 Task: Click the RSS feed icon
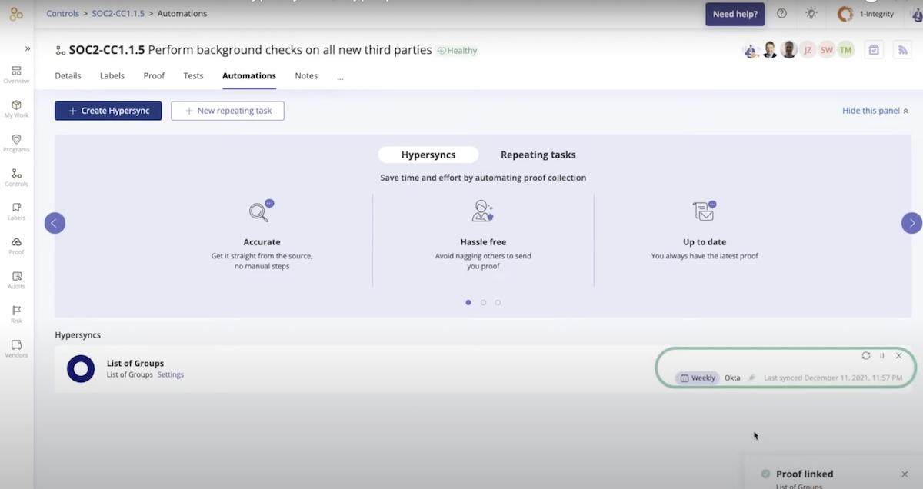[x=902, y=50]
